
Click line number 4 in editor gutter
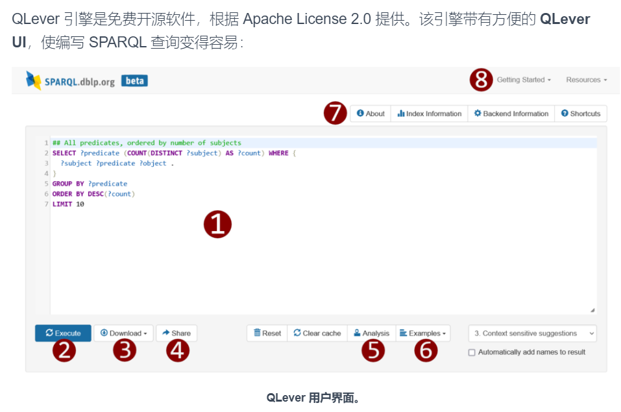coord(46,173)
